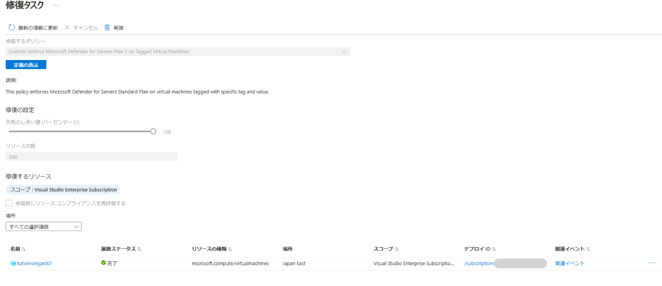Click the 定義の表示 button
The image size is (662, 286).
(x=26, y=65)
